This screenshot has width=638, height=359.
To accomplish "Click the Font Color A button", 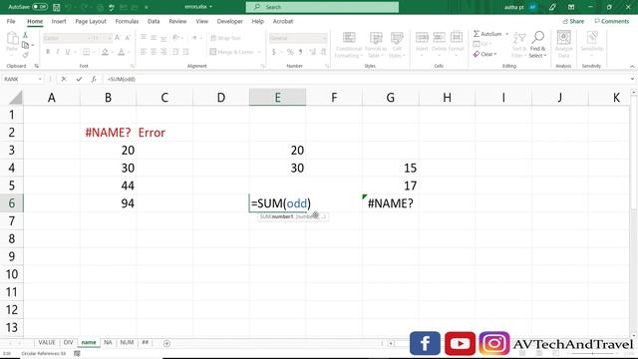I will tap(122, 52).
